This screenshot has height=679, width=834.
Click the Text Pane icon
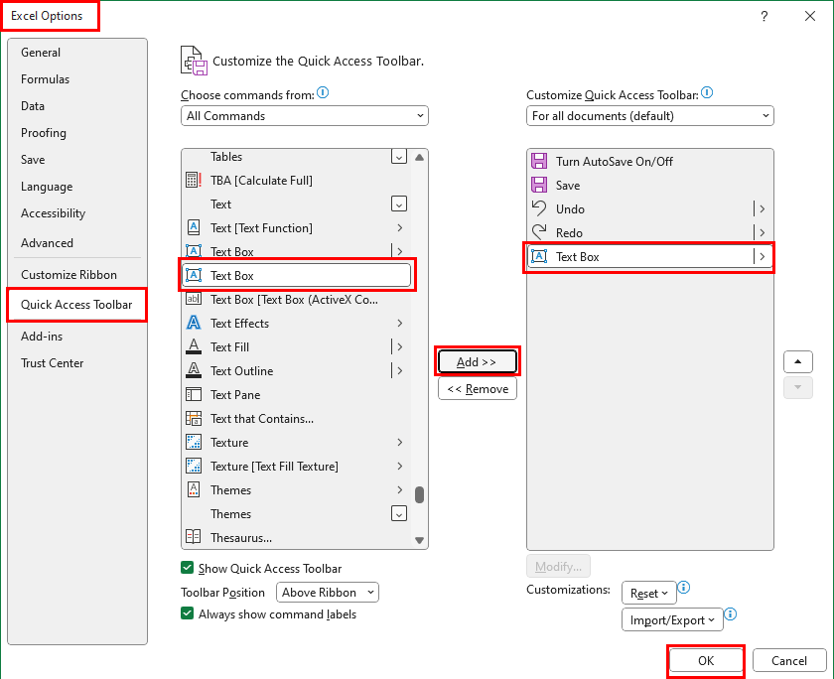(193, 394)
